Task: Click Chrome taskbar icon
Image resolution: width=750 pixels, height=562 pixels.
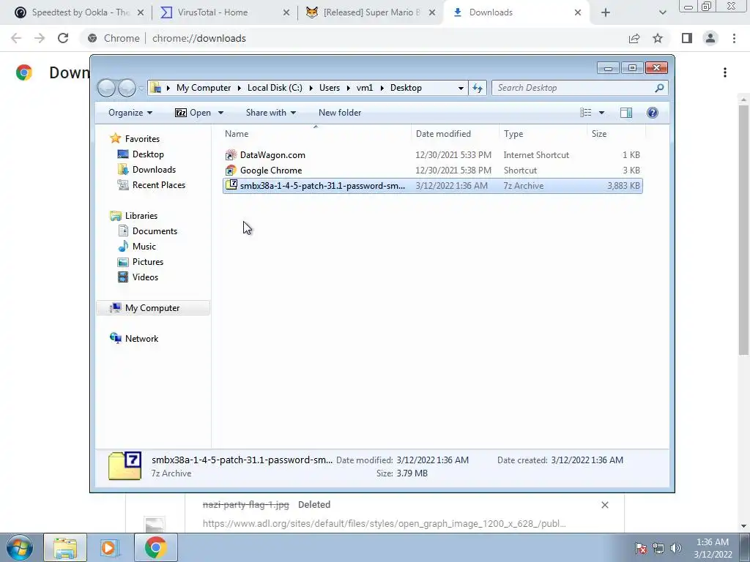Action: coord(156,547)
